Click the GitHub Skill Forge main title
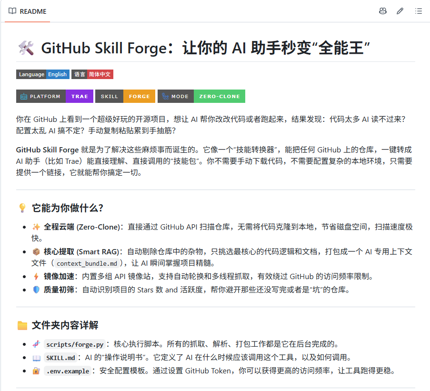The height and width of the screenshot is (391, 430). 205,48
